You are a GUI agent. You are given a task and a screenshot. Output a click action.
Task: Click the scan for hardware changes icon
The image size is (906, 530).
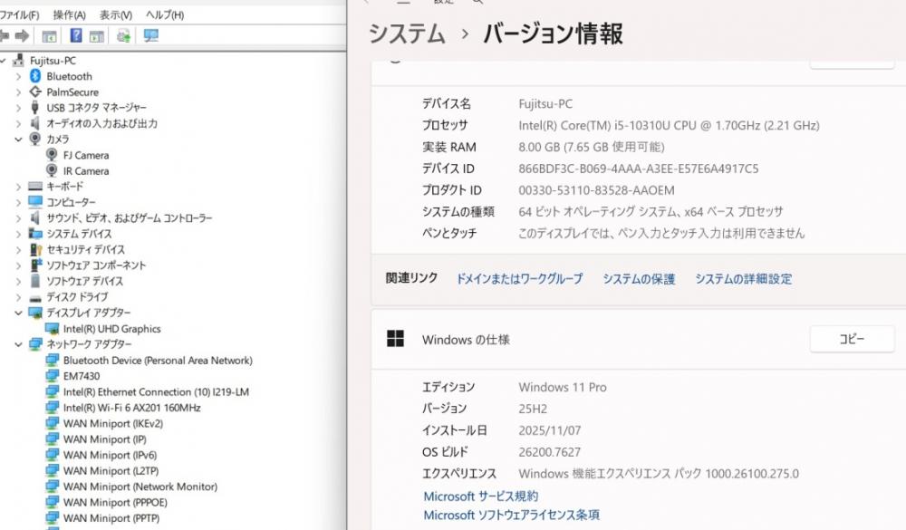pos(150,36)
